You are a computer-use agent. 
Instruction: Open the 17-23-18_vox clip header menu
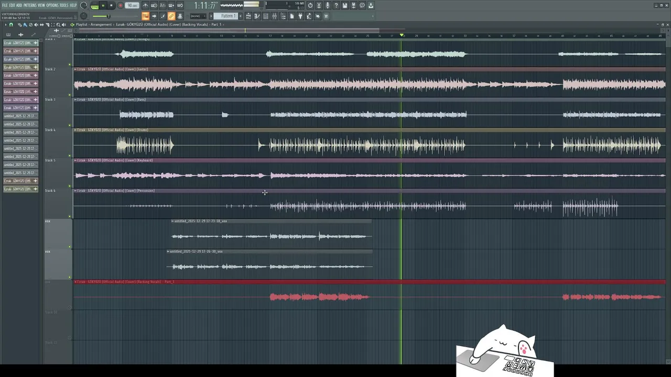(172, 221)
